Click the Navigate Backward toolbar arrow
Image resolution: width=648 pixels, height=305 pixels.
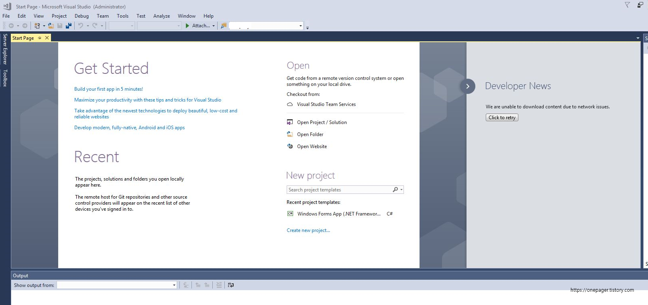[11, 26]
